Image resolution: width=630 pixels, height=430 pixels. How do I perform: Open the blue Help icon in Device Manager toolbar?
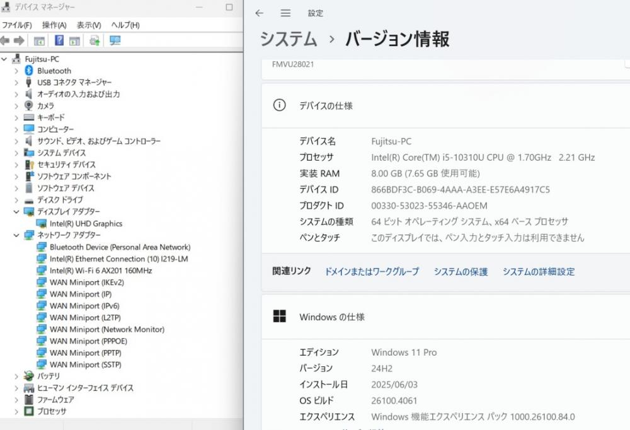[59, 40]
